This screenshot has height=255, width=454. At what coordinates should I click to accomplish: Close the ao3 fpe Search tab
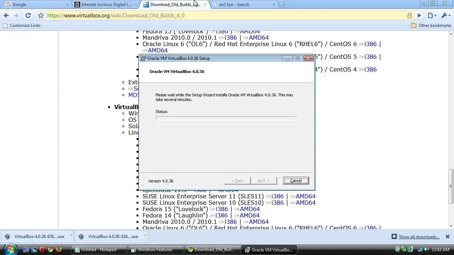274,5
